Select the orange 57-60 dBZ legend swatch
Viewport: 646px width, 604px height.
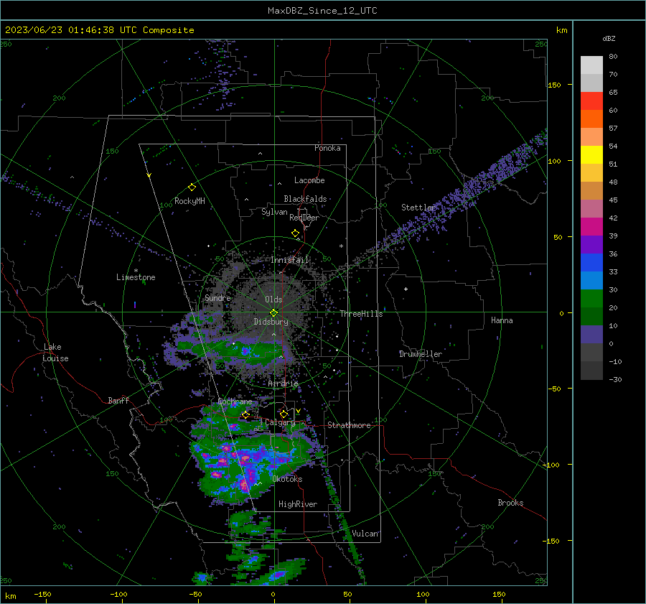point(591,119)
